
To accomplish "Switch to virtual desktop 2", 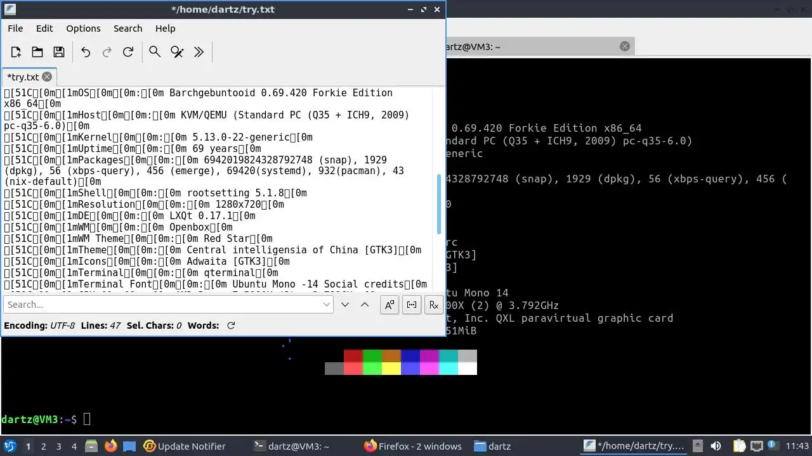I will coord(44,446).
